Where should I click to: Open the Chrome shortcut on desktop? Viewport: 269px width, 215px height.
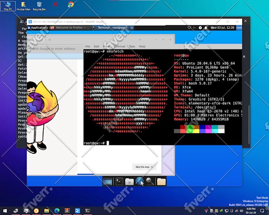point(71,4)
